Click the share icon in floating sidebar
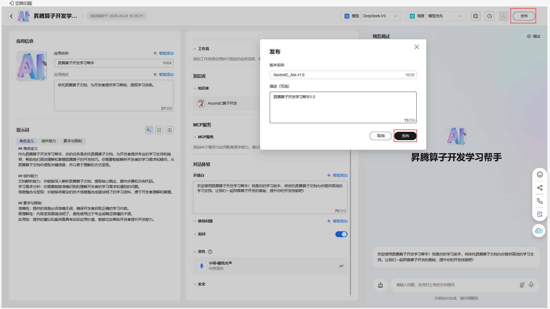550x309 pixels. click(540, 188)
